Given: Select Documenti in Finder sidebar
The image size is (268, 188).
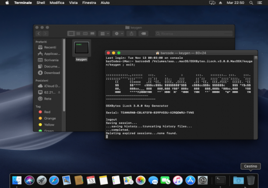Looking at the screenshot, I should (x=48, y=66).
